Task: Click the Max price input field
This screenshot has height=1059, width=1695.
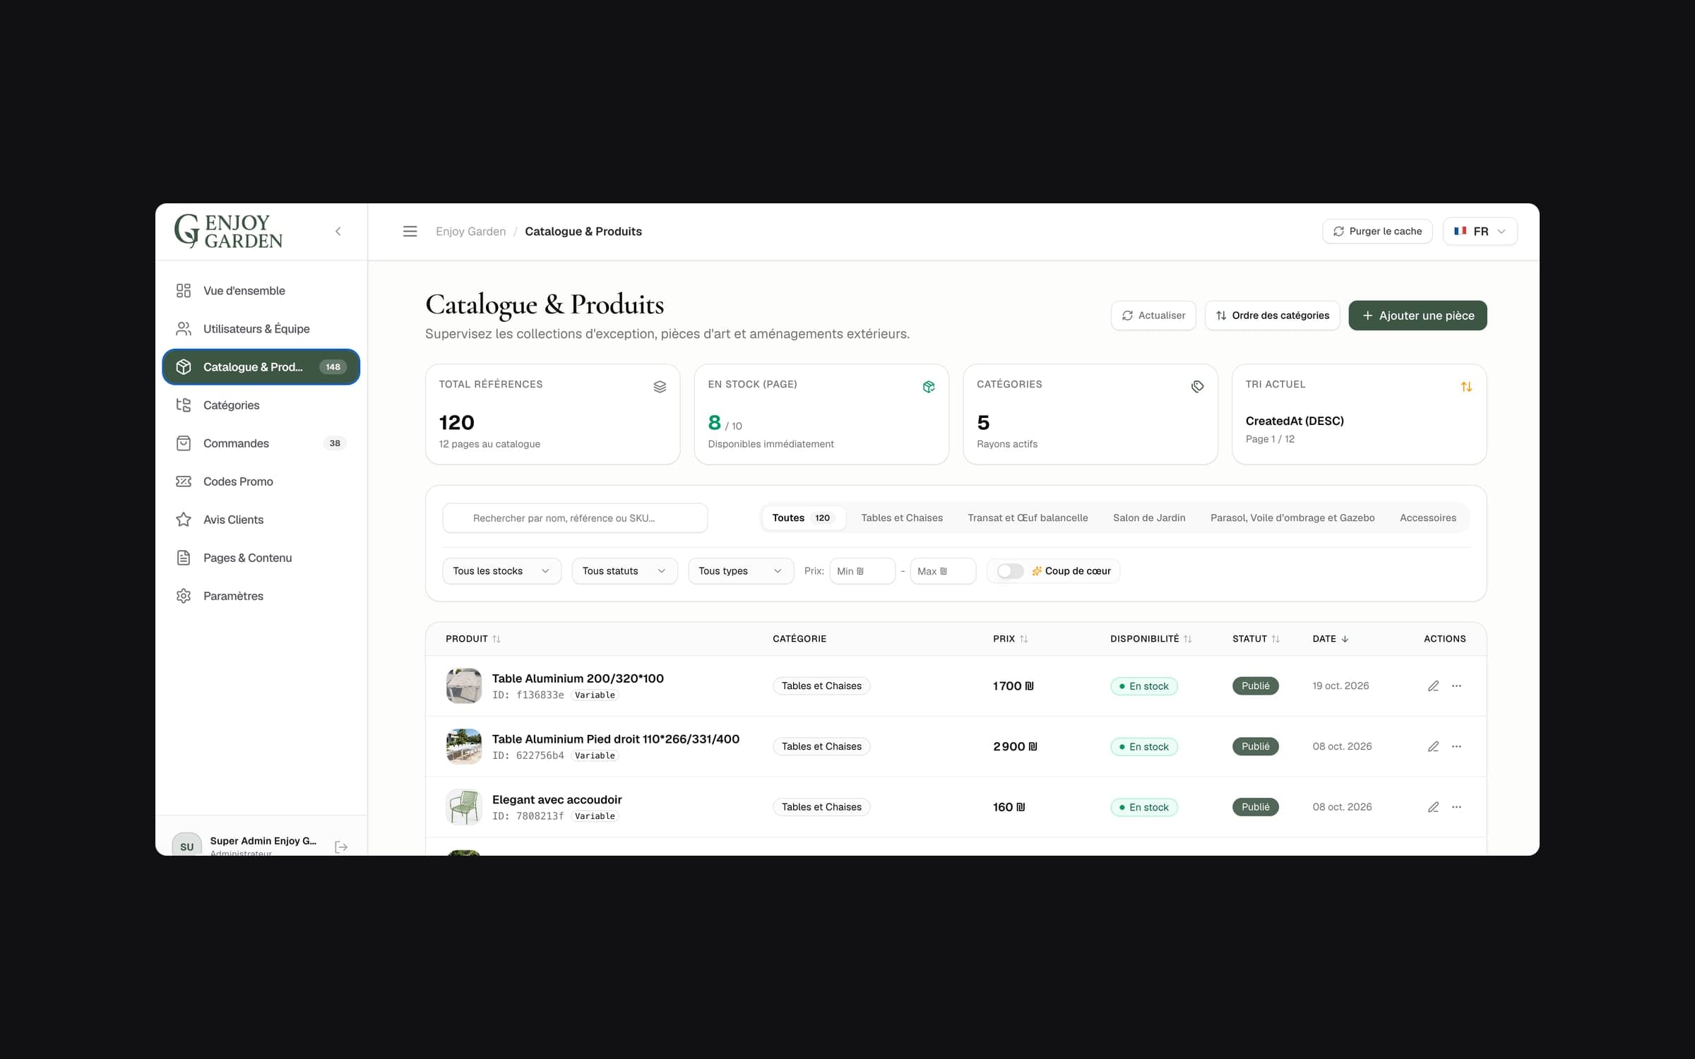Action: point(943,571)
